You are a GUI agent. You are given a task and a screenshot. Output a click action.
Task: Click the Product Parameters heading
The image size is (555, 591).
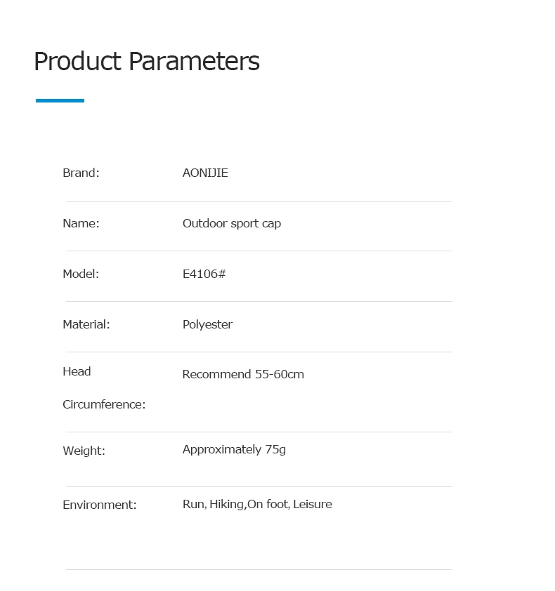coord(147,62)
